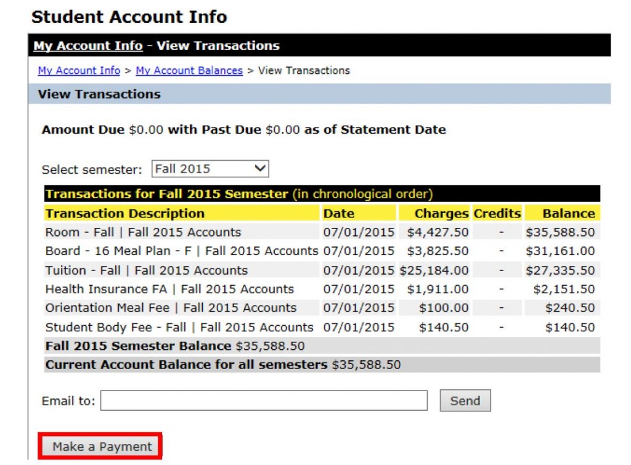631x465 pixels.
Task: Click the Charges column header
Action: tap(442, 213)
